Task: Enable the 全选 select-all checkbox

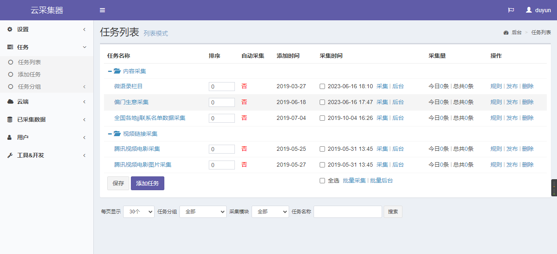Action: tap(323, 181)
